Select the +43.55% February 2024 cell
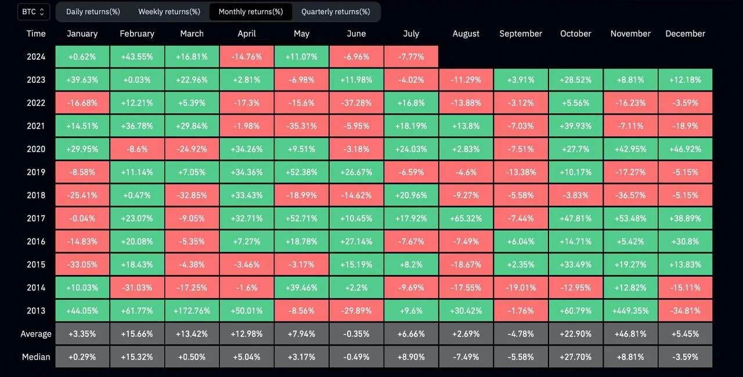The image size is (743, 377). tap(137, 57)
